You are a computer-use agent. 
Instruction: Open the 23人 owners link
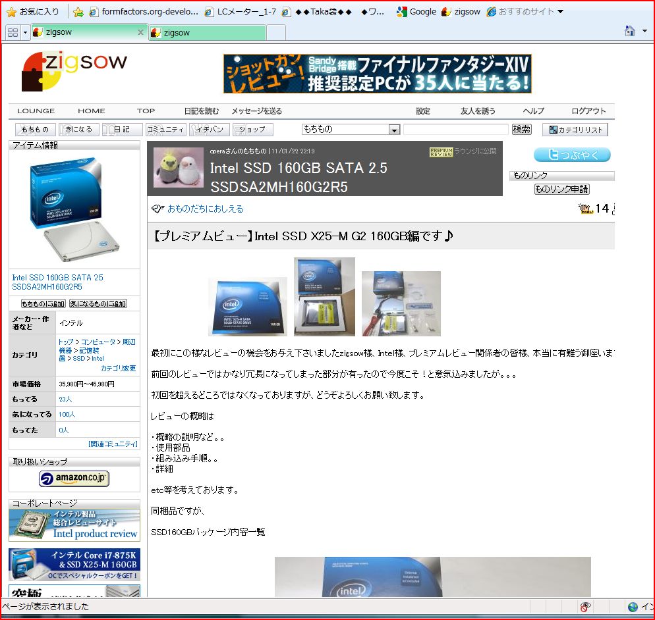coord(65,400)
